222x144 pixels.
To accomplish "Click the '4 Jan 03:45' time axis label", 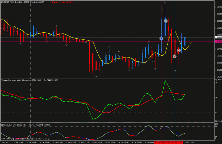I will (x=84, y=143).
